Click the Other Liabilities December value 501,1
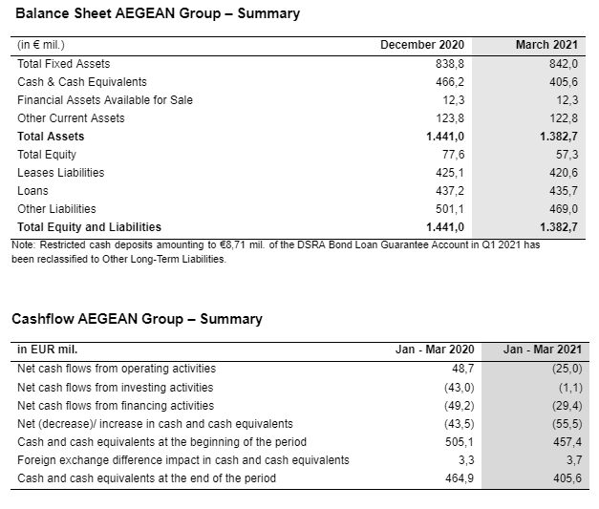The height and width of the screenshot is (509, 599). pos(450,209)
